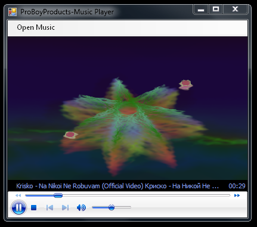Mute the audio with the speaker icon
Viewport: 257px width, 227px height.
tap(81, 207)
